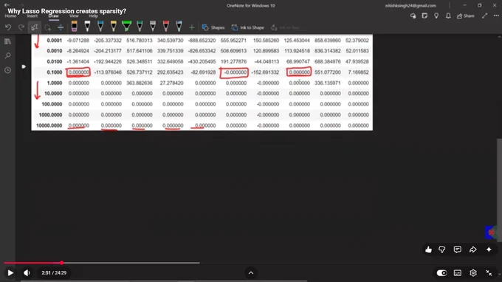Viewport: 502px width, 282px height.
Task: Like the video
Action: tap(428, 250)
